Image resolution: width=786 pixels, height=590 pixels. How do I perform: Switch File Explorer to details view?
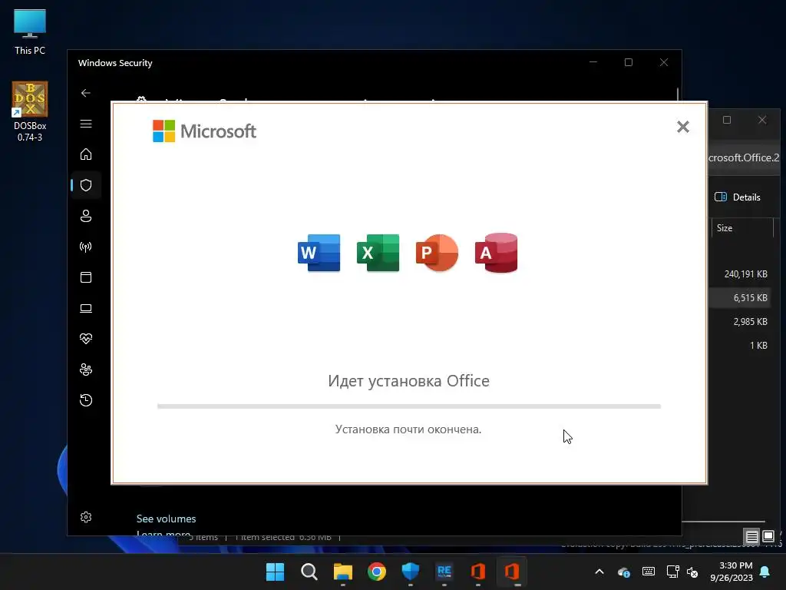[x=751, y=537]
